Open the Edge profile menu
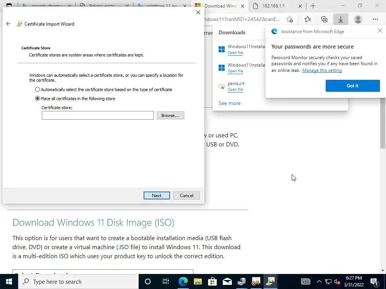This screenshot has height=289, width=386. tap(358, 19)
